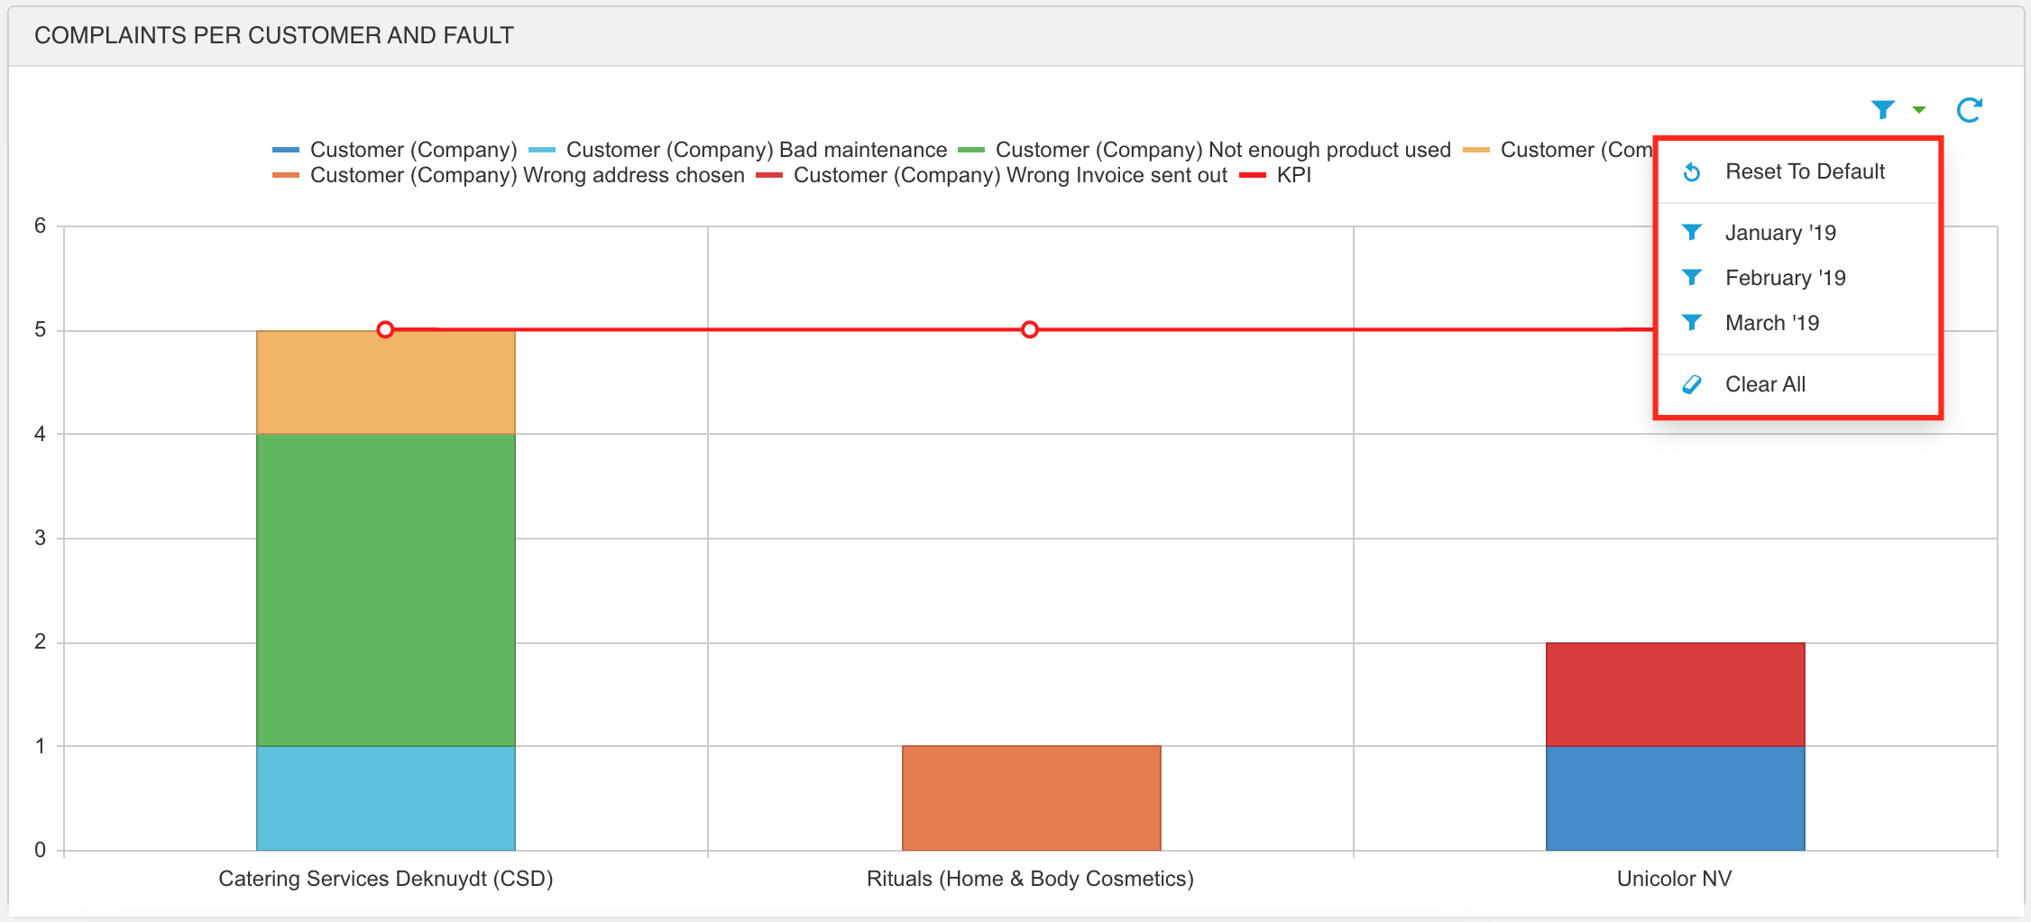Click Catering Services Deknuydt (CSD) axis label
The width and height of the screenshot is (2031, 922).
(386, 879)
